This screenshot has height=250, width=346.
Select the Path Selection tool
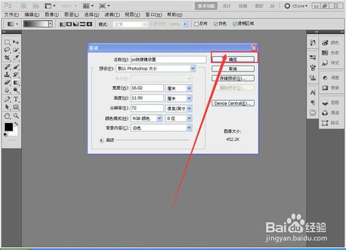click(7, 107)
